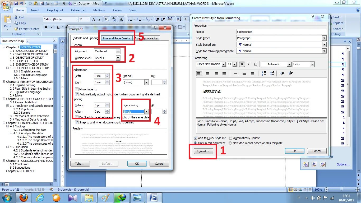Increase indent in style dialog

pos(291,73)
